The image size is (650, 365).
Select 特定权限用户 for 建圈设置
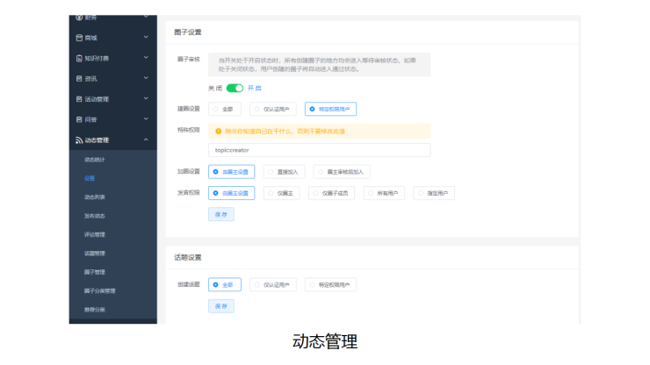[x=330, y=109]
